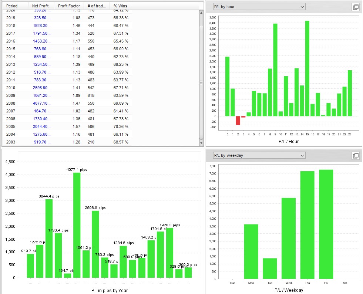Select the 2010 period row
This screenshot has width=363, height=294.
pos(67,88)
